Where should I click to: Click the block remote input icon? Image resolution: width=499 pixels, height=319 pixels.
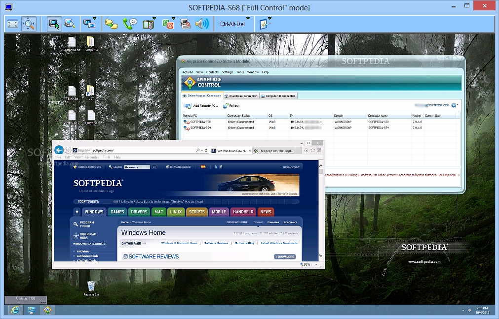[x=185, y=24]
